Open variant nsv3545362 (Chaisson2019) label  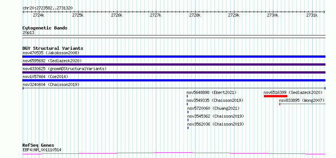tap(216, 116)
